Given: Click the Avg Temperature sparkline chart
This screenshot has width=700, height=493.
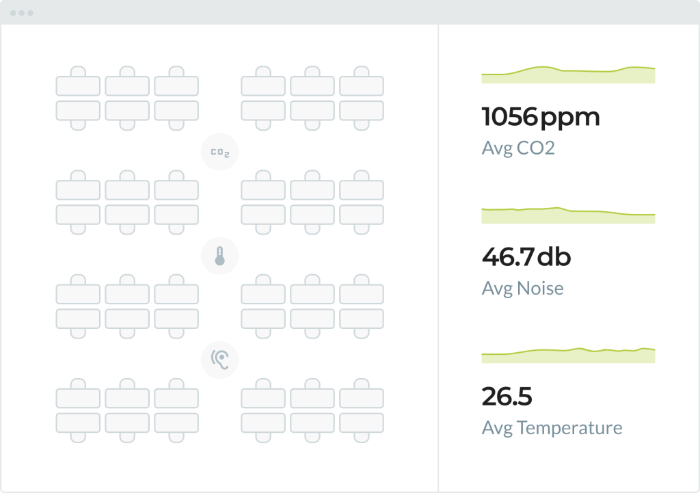Looking at the screenshot, I should pyautogui.click(x=568, y=355).
